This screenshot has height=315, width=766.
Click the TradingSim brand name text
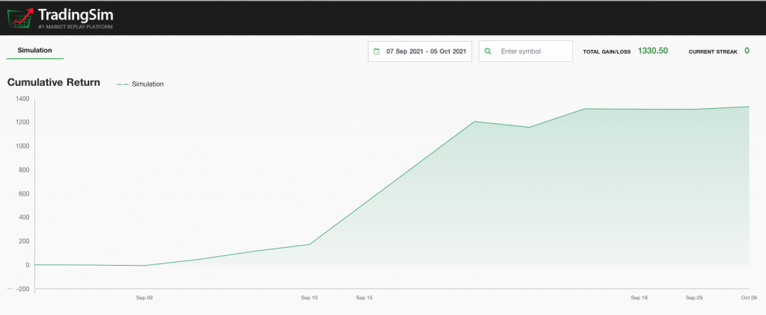76,15
